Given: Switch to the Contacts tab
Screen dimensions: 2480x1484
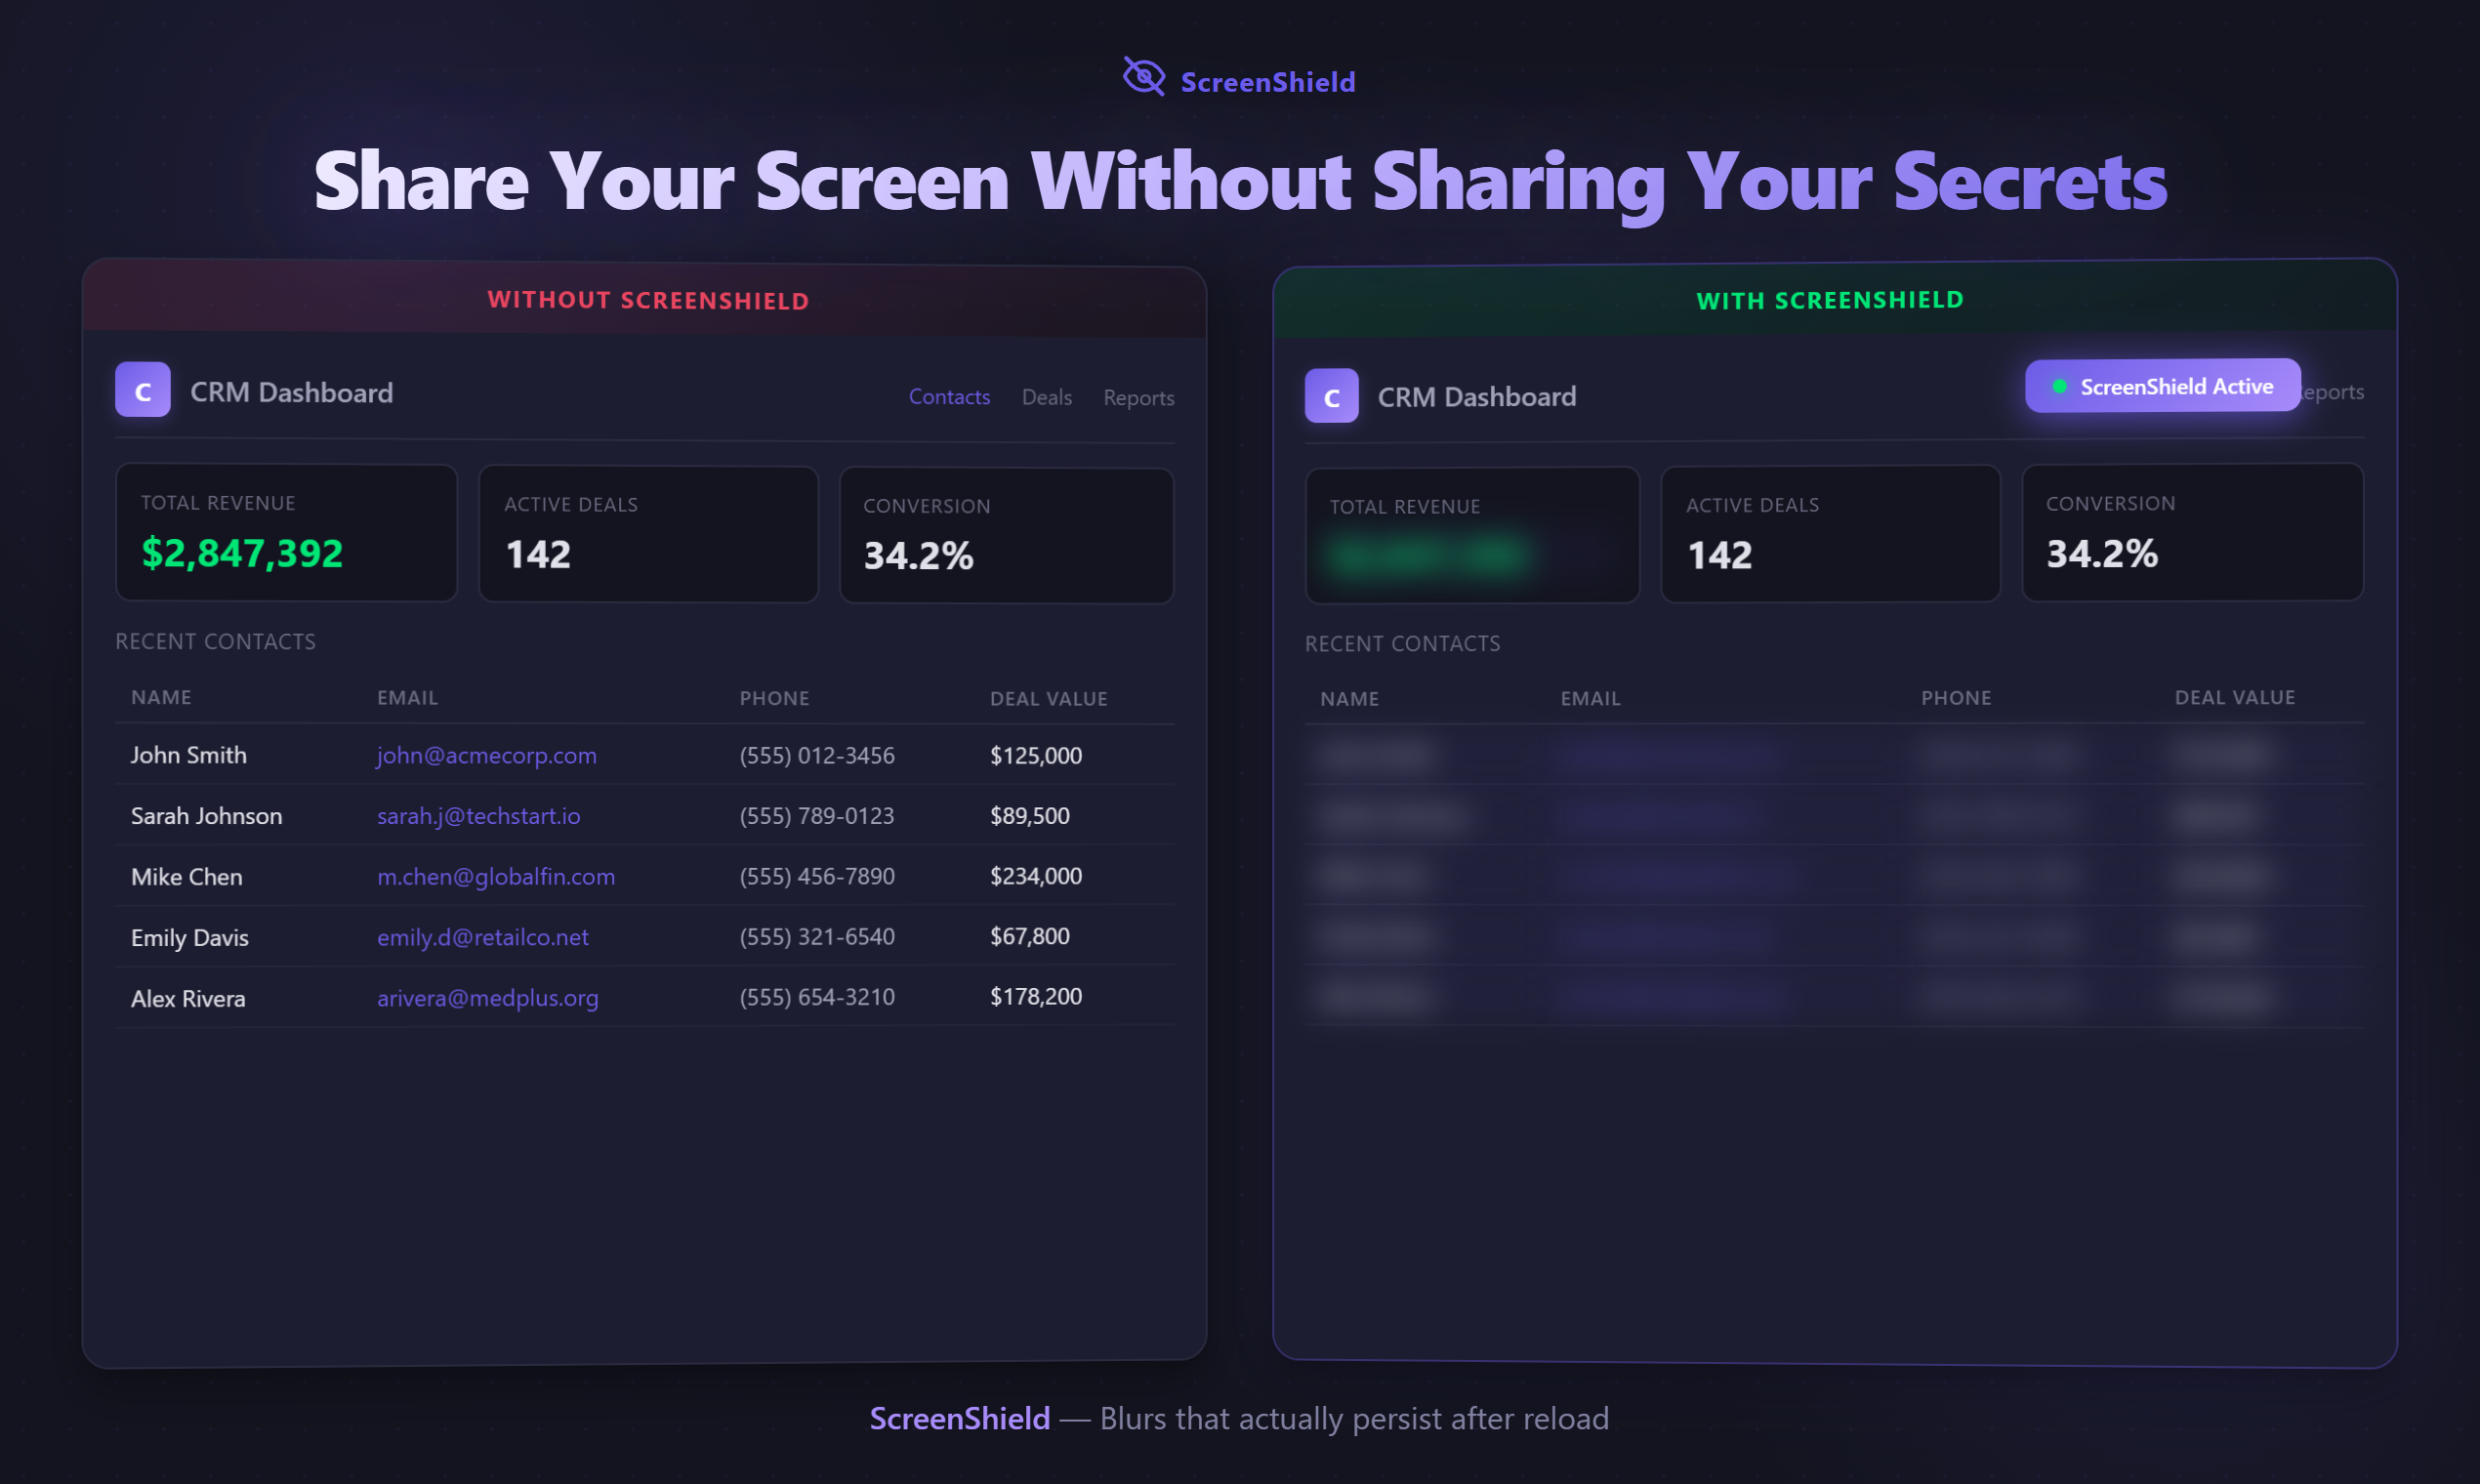Looking at the screenshot, I should click(948, 396).
